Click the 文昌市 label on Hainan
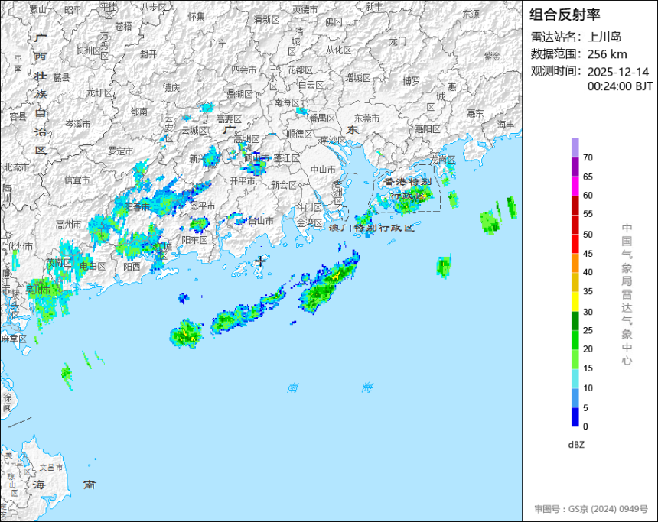Image resolution: width=658 pixels, height=522 pixels. (50, 468)
